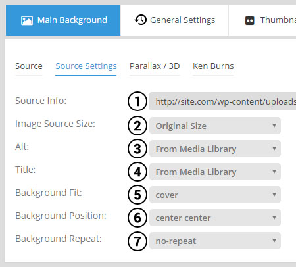Open the Image Source Size dropdown
Viewport: 296px width, 267px height.
[215, 126]
